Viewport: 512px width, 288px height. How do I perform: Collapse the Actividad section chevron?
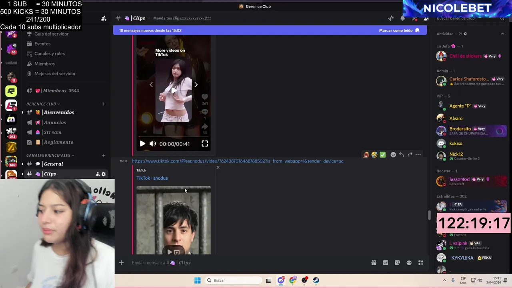pyautogui.click(x=502, y=34)
